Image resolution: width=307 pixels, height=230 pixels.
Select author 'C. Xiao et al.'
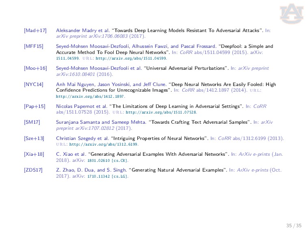click(71, 154)
